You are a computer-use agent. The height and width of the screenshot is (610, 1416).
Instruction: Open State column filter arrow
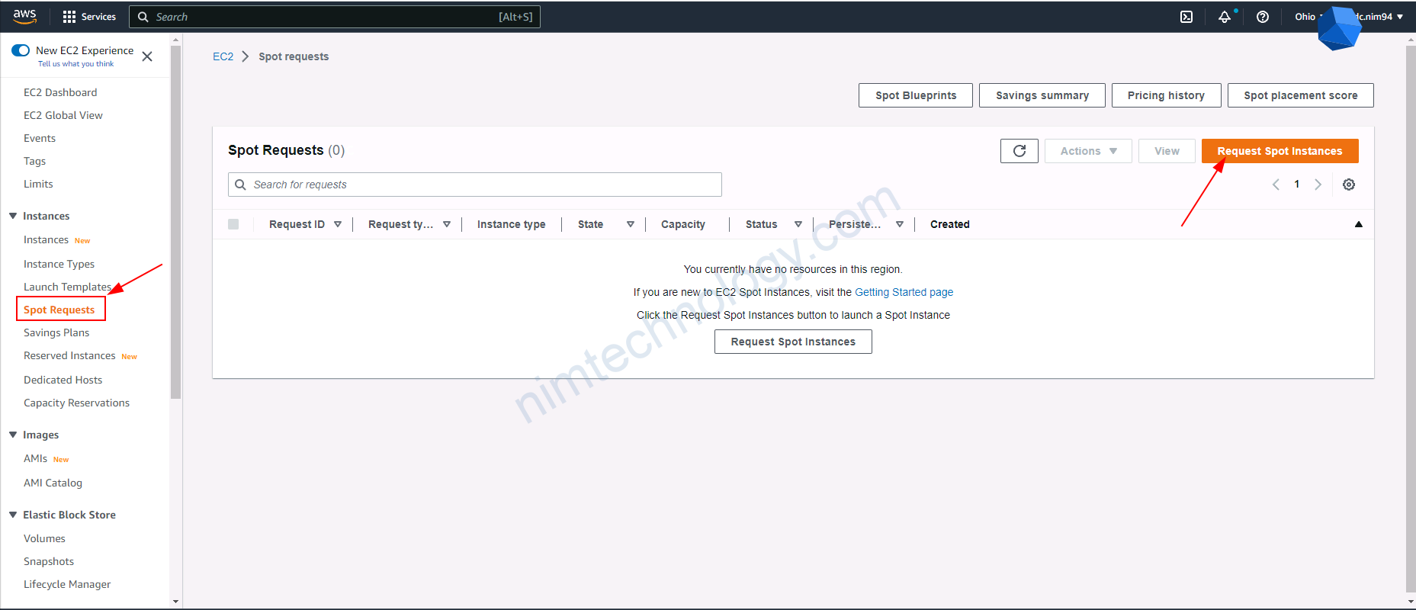point(631,224)
